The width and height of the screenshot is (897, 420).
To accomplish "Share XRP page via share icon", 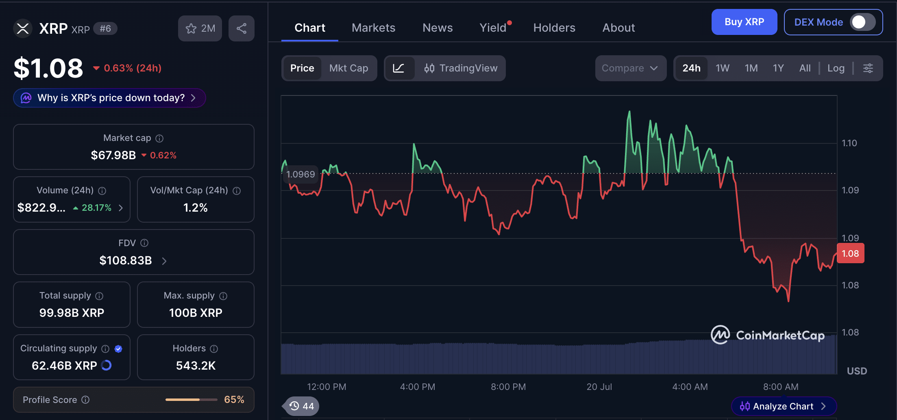I will (242, 28).
